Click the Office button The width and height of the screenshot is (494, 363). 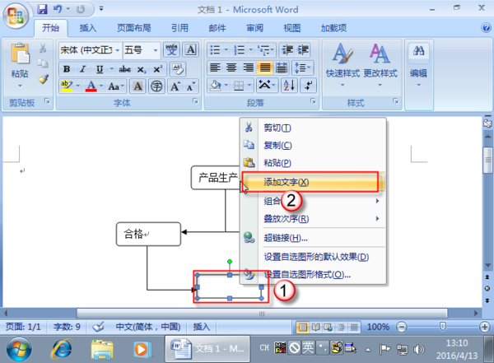pyautogui.click(x=15, y=16)
